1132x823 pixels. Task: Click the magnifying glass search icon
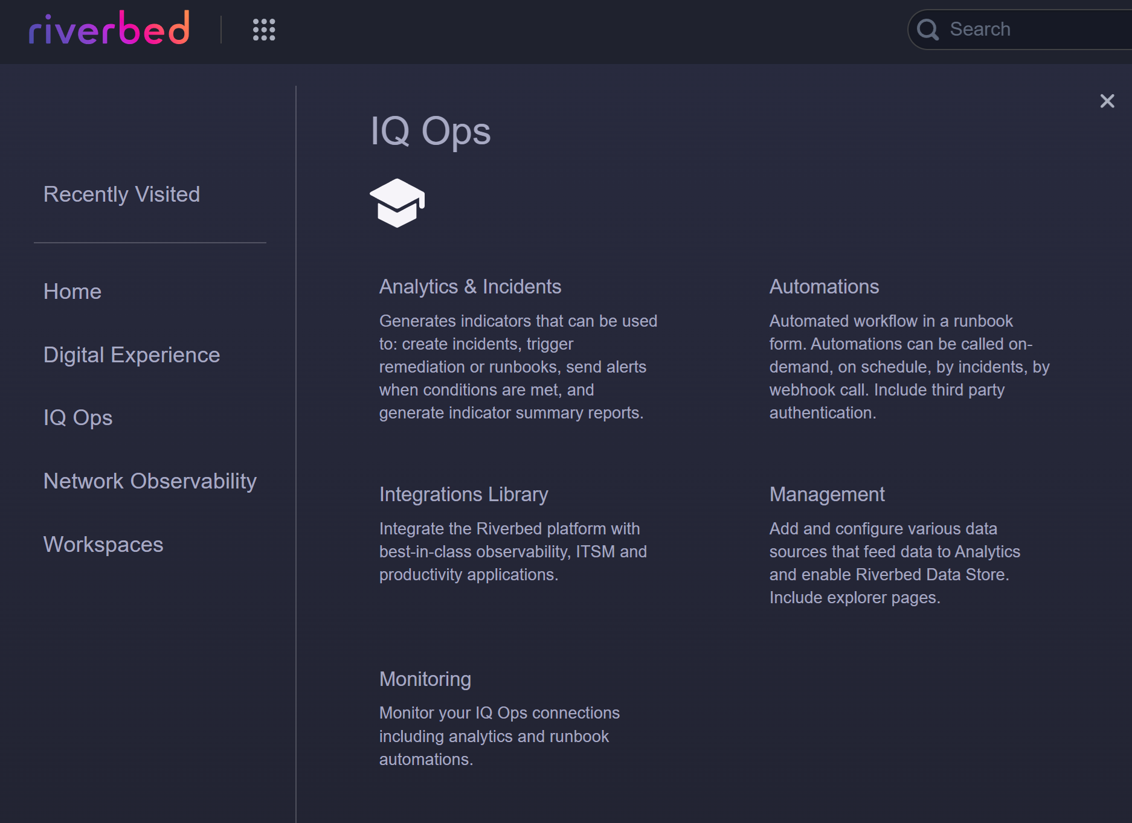click(928, 30)
